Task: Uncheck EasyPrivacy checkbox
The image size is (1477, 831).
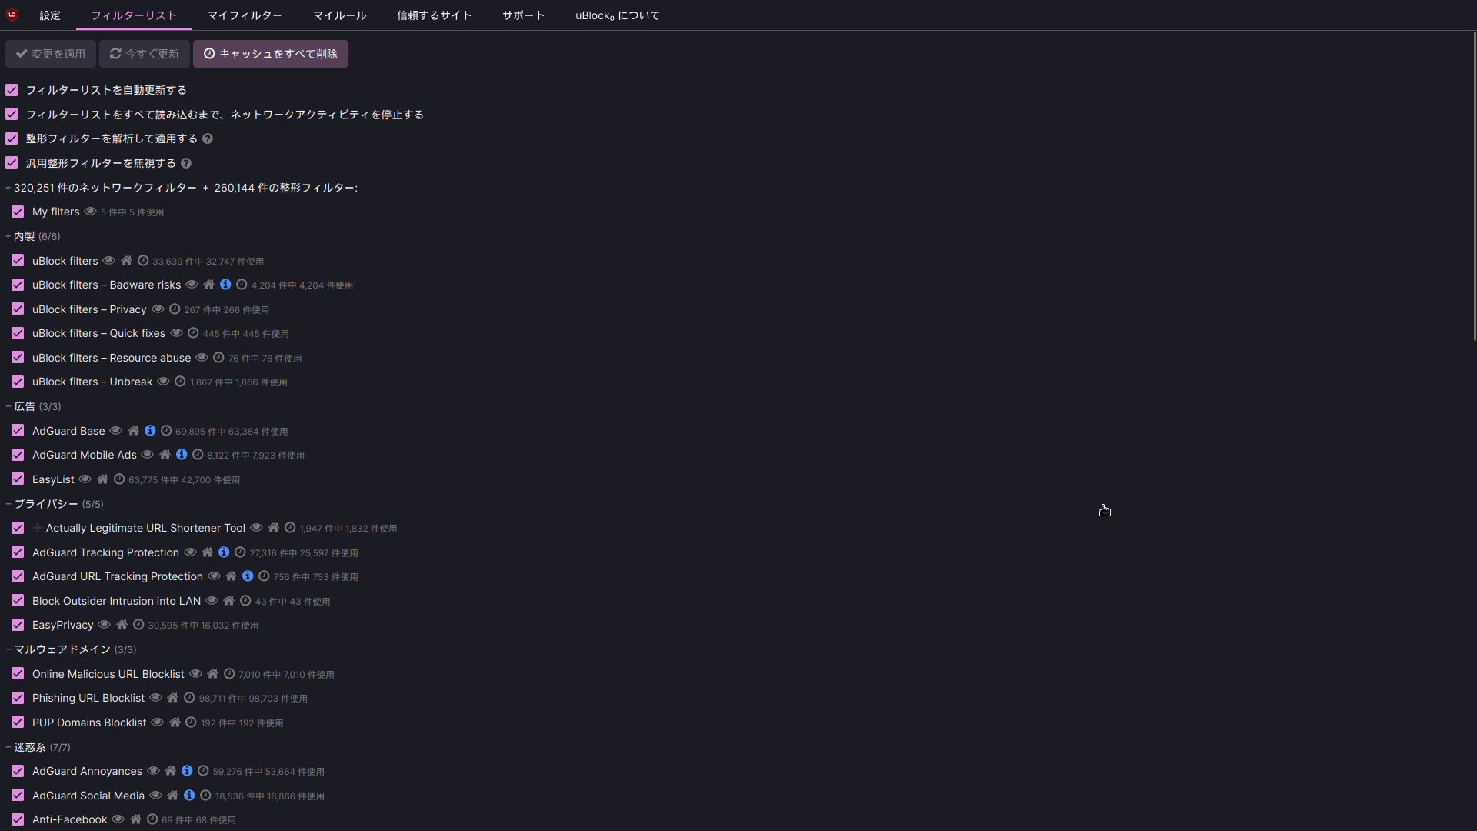Action: pos(18,625)
